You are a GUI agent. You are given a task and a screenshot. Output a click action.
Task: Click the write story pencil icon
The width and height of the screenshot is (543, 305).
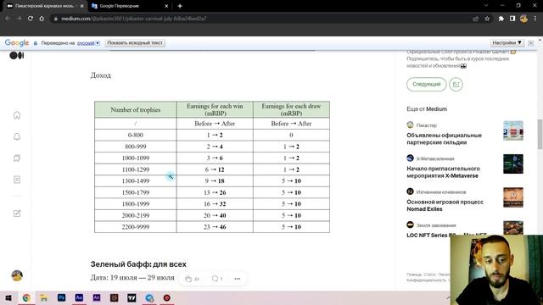click(x=17, y=213)
